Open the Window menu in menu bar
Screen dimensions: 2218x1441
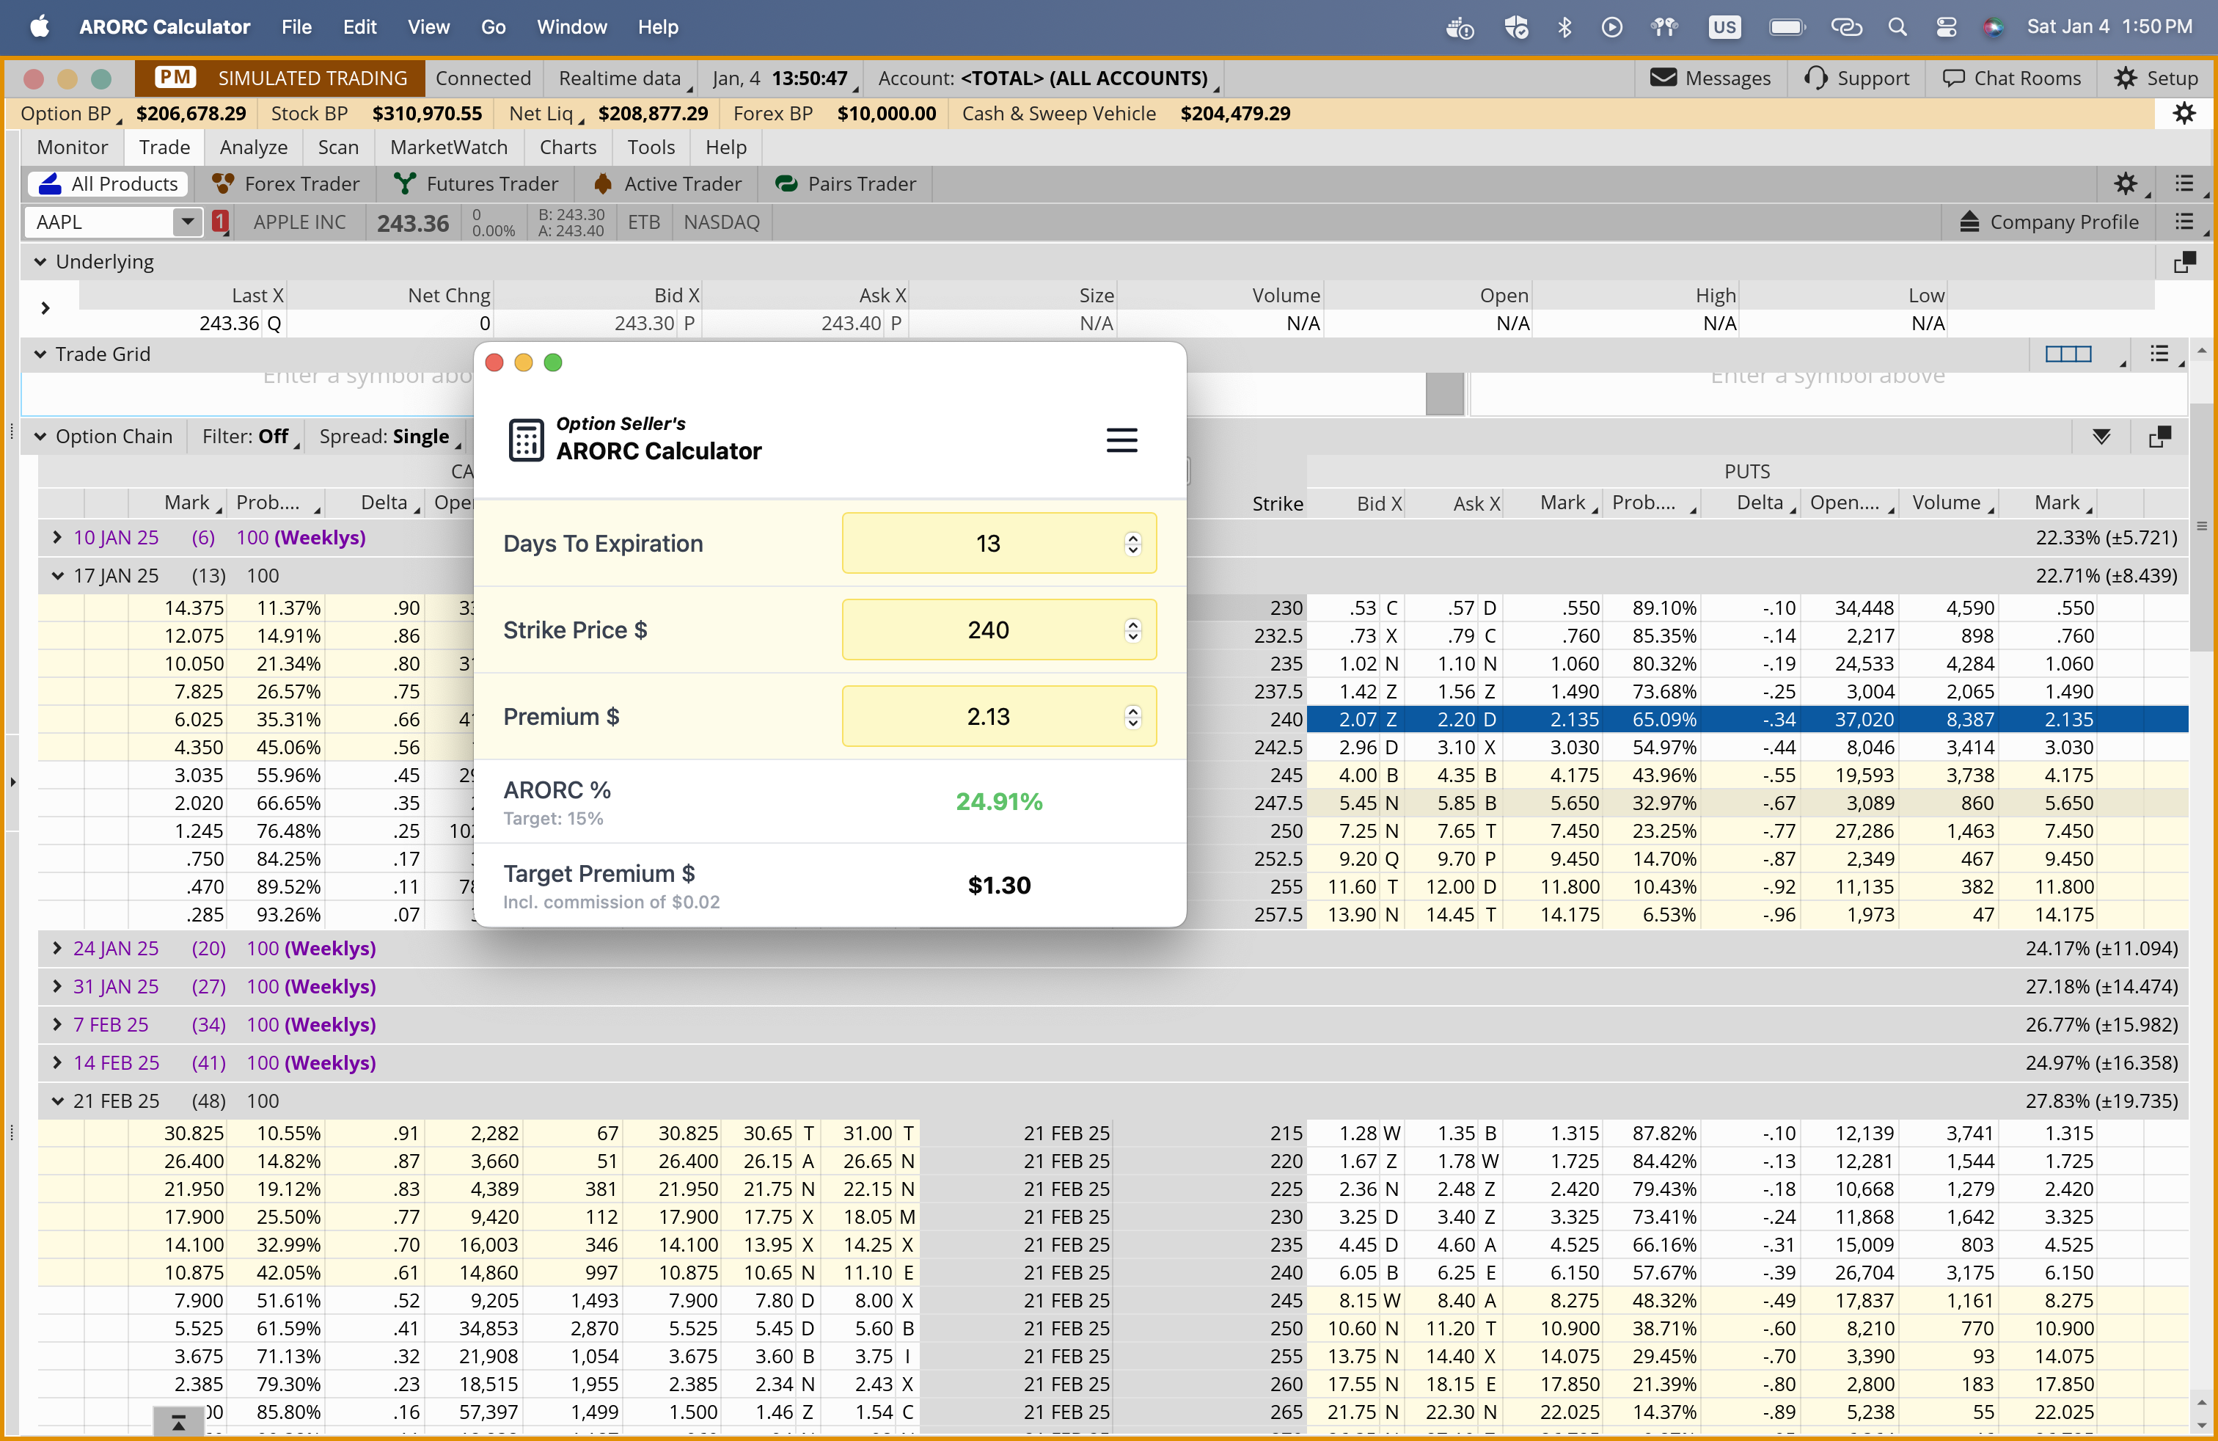click(x=571, y=27)
